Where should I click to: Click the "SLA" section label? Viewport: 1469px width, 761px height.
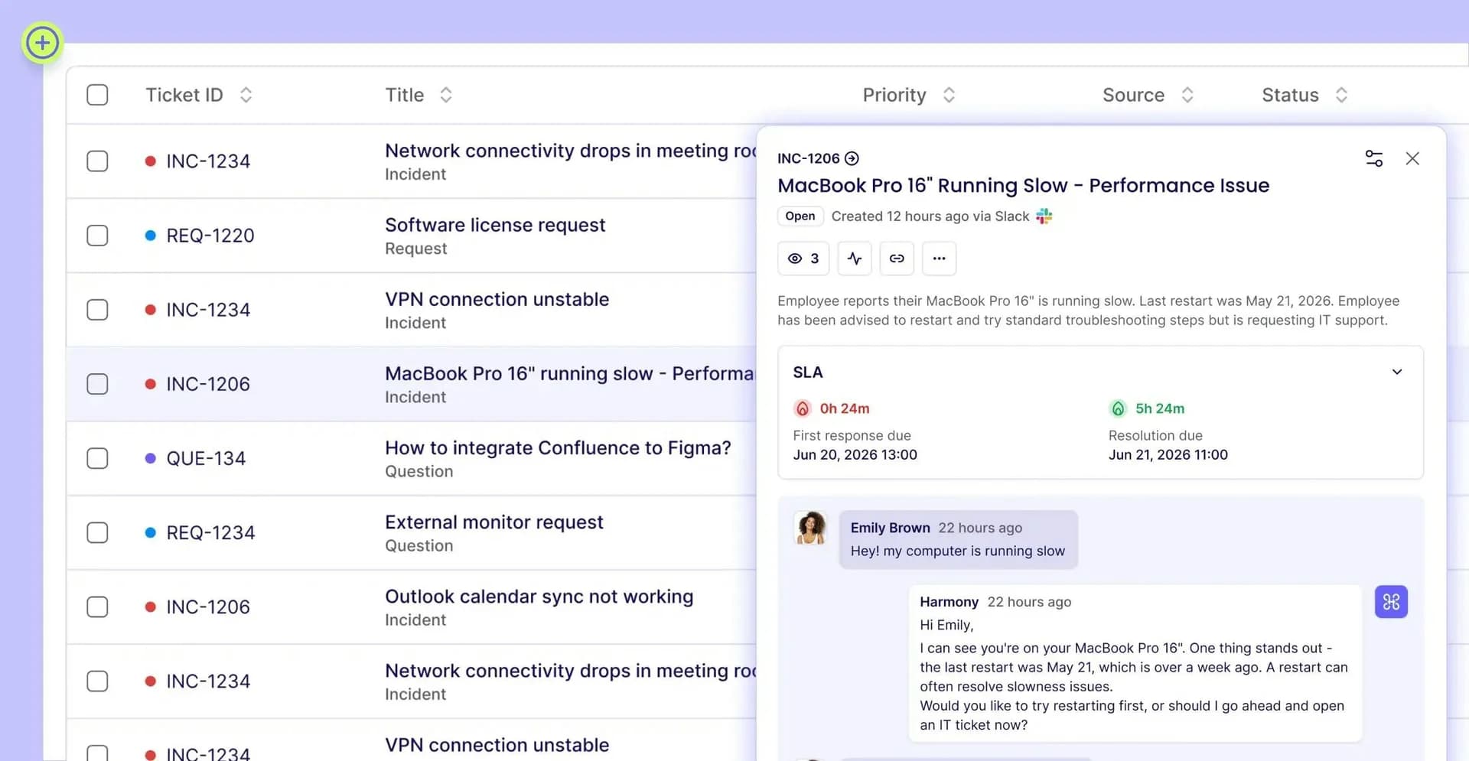click(808, 372)
